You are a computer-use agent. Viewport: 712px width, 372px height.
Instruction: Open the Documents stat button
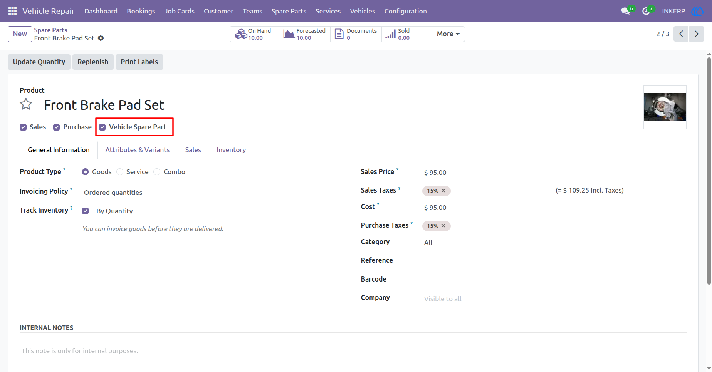pos(356,34)
